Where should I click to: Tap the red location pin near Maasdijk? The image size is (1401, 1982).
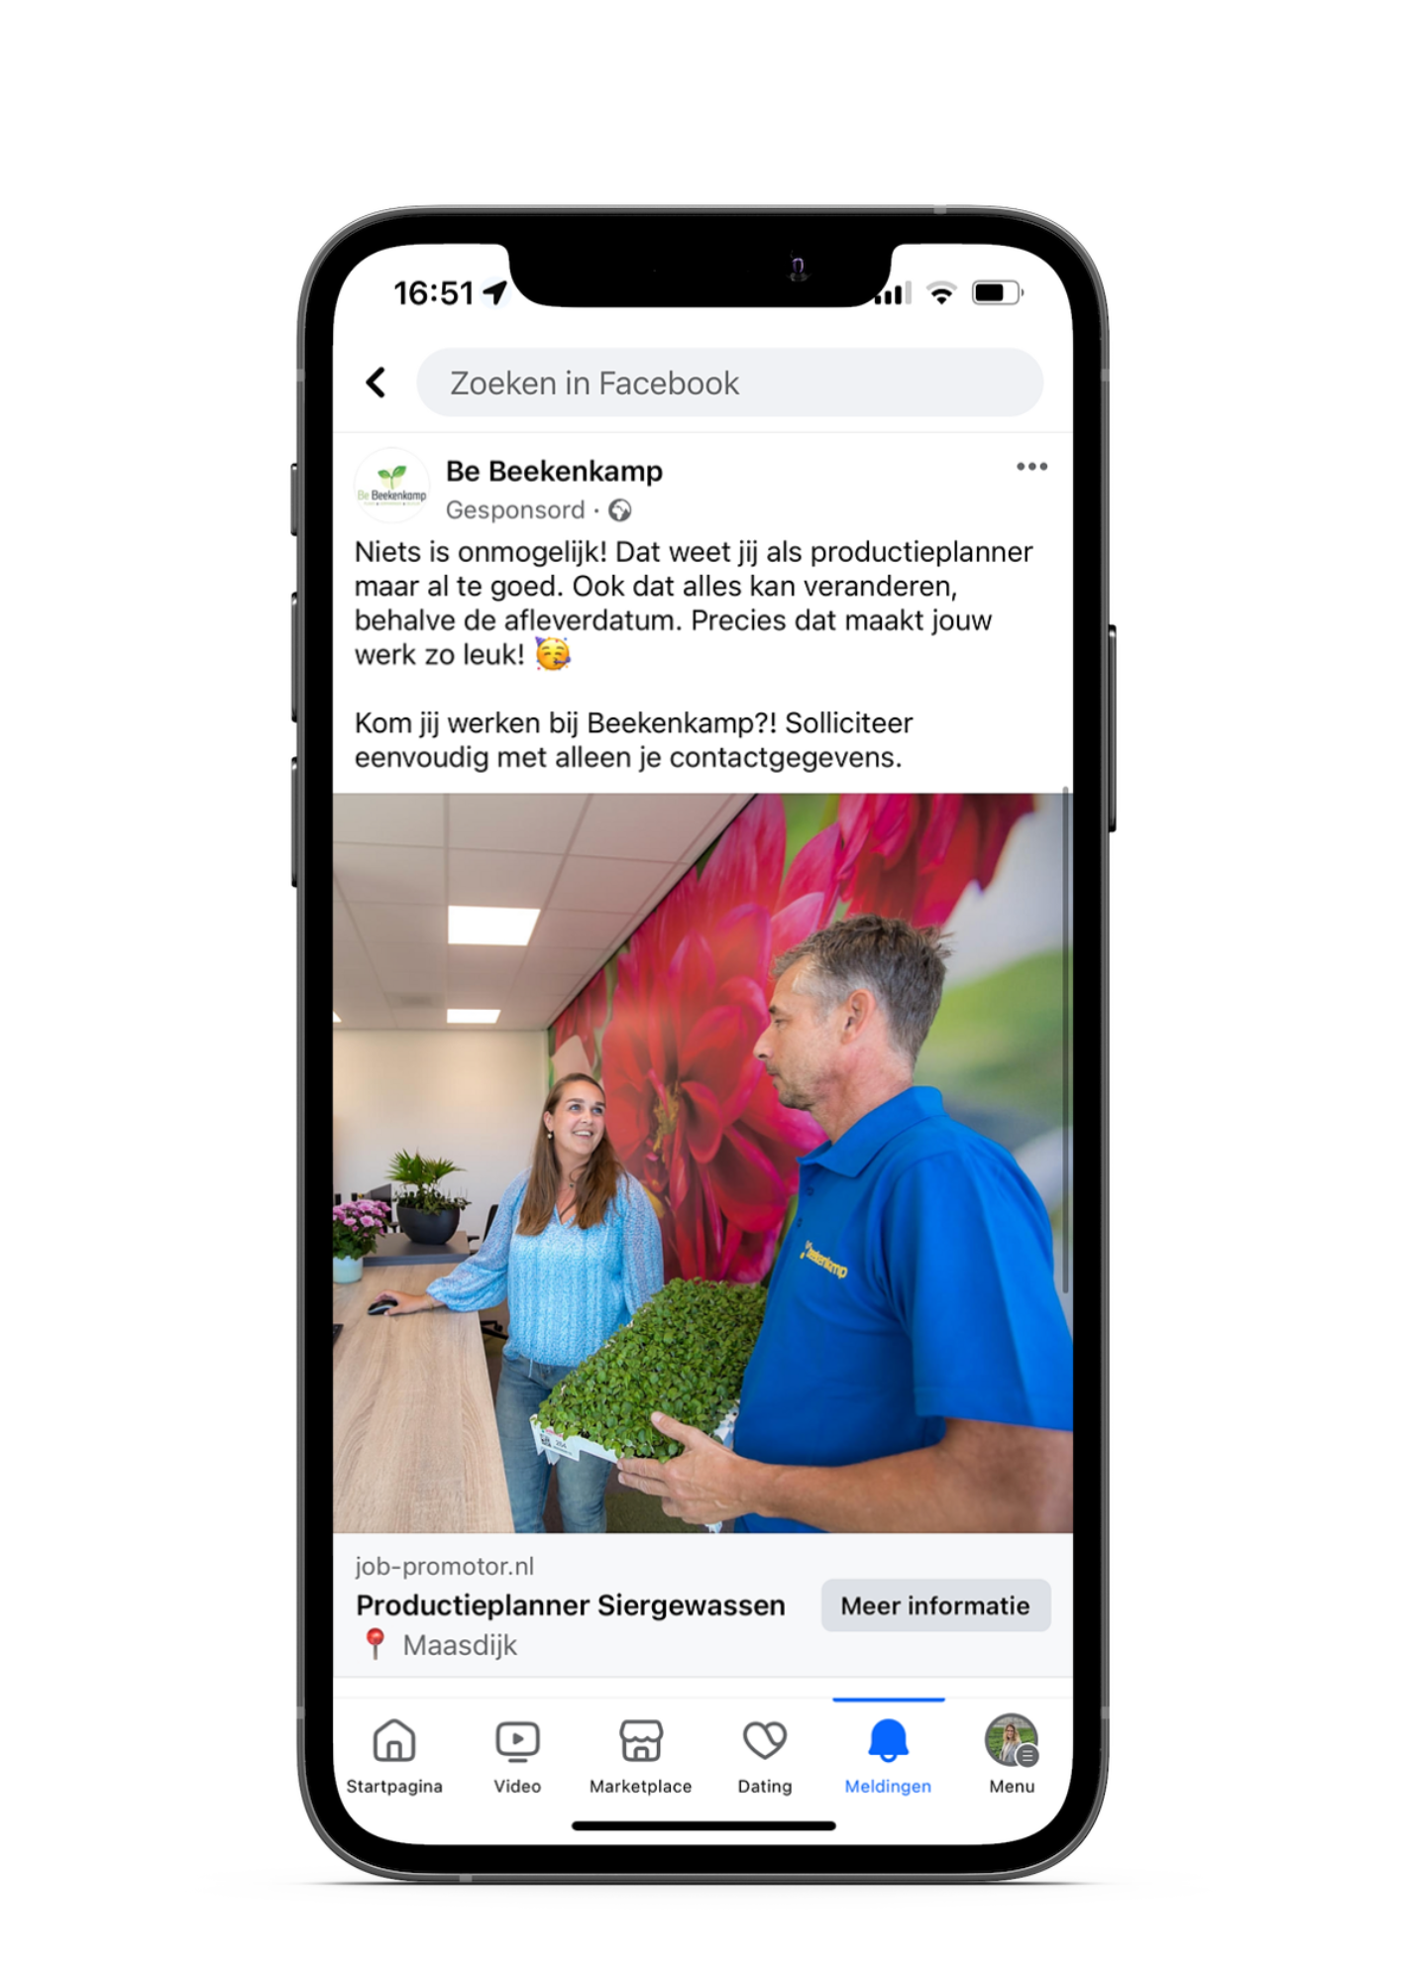click(x=375, y=1644)
